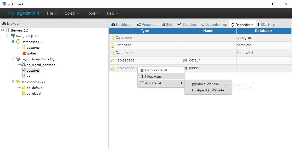Screen dimensions: 292x149
Task: Click the Statistics chart icon
Action: pyautogui.click(x=179, y=25)
